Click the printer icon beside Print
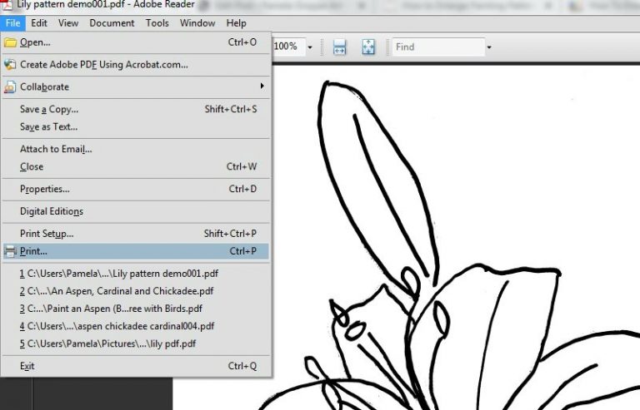640x410 pixels. coord(10,251)
